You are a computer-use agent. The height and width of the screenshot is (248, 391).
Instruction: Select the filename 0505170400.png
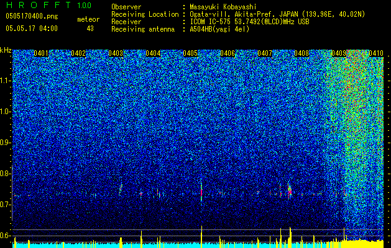(x=32, y=17)
